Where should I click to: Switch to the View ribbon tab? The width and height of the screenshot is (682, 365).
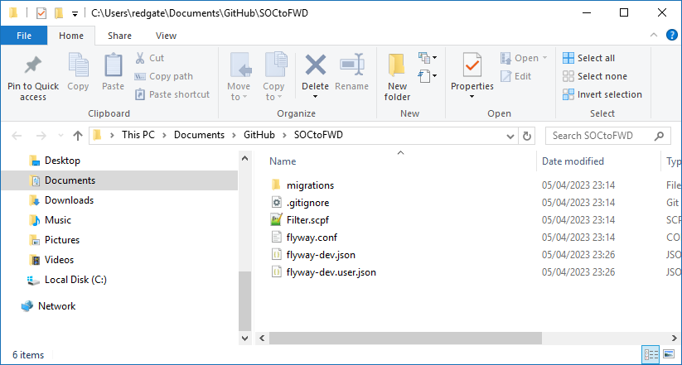166,36
